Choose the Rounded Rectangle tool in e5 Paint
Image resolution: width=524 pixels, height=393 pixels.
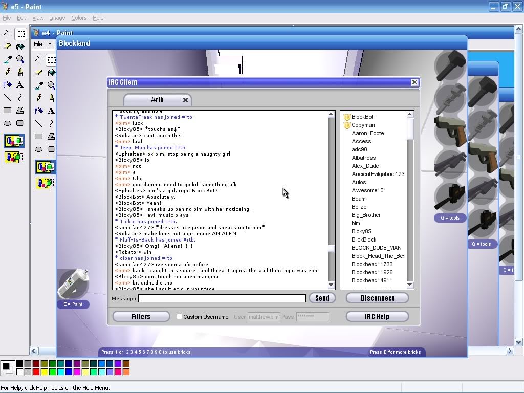coord(20,123)
